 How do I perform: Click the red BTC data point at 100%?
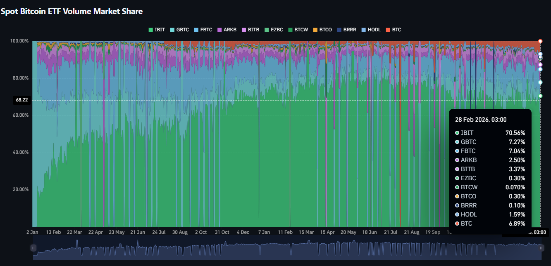pyautogui.click(x=540, y=41)
